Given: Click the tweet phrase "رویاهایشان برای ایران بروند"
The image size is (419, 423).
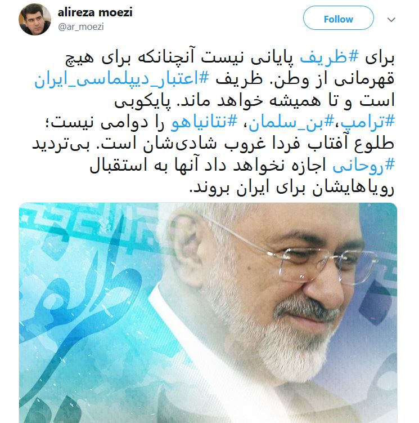Looking at the screenshot, I should click(x=292, y=188).
